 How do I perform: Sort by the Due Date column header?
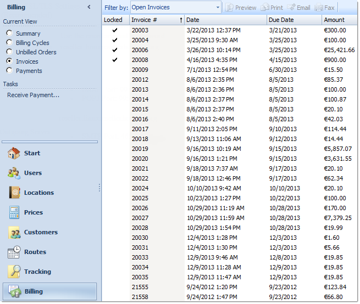[x=295, y=20]
